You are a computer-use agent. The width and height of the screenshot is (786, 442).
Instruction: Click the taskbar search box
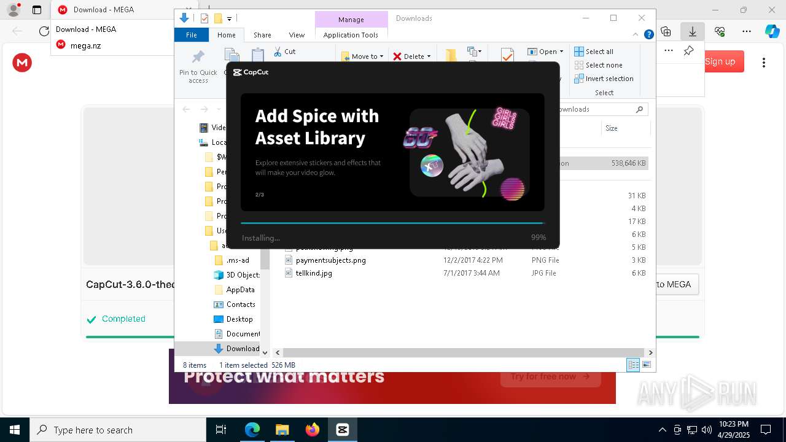pos(118,430)
